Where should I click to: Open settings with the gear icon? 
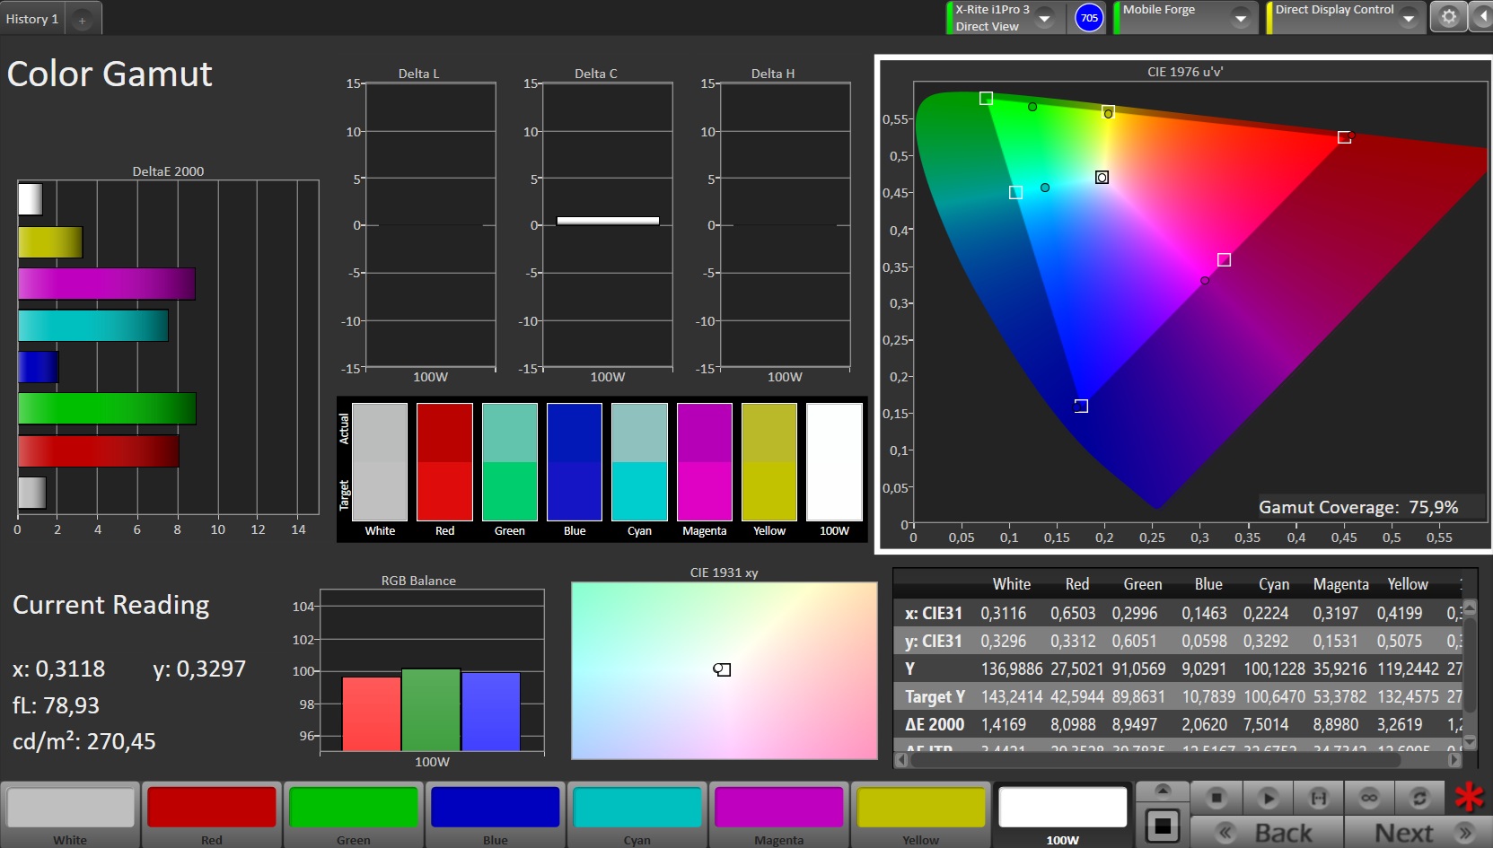pyautogui.click(x=1448, y=17)
